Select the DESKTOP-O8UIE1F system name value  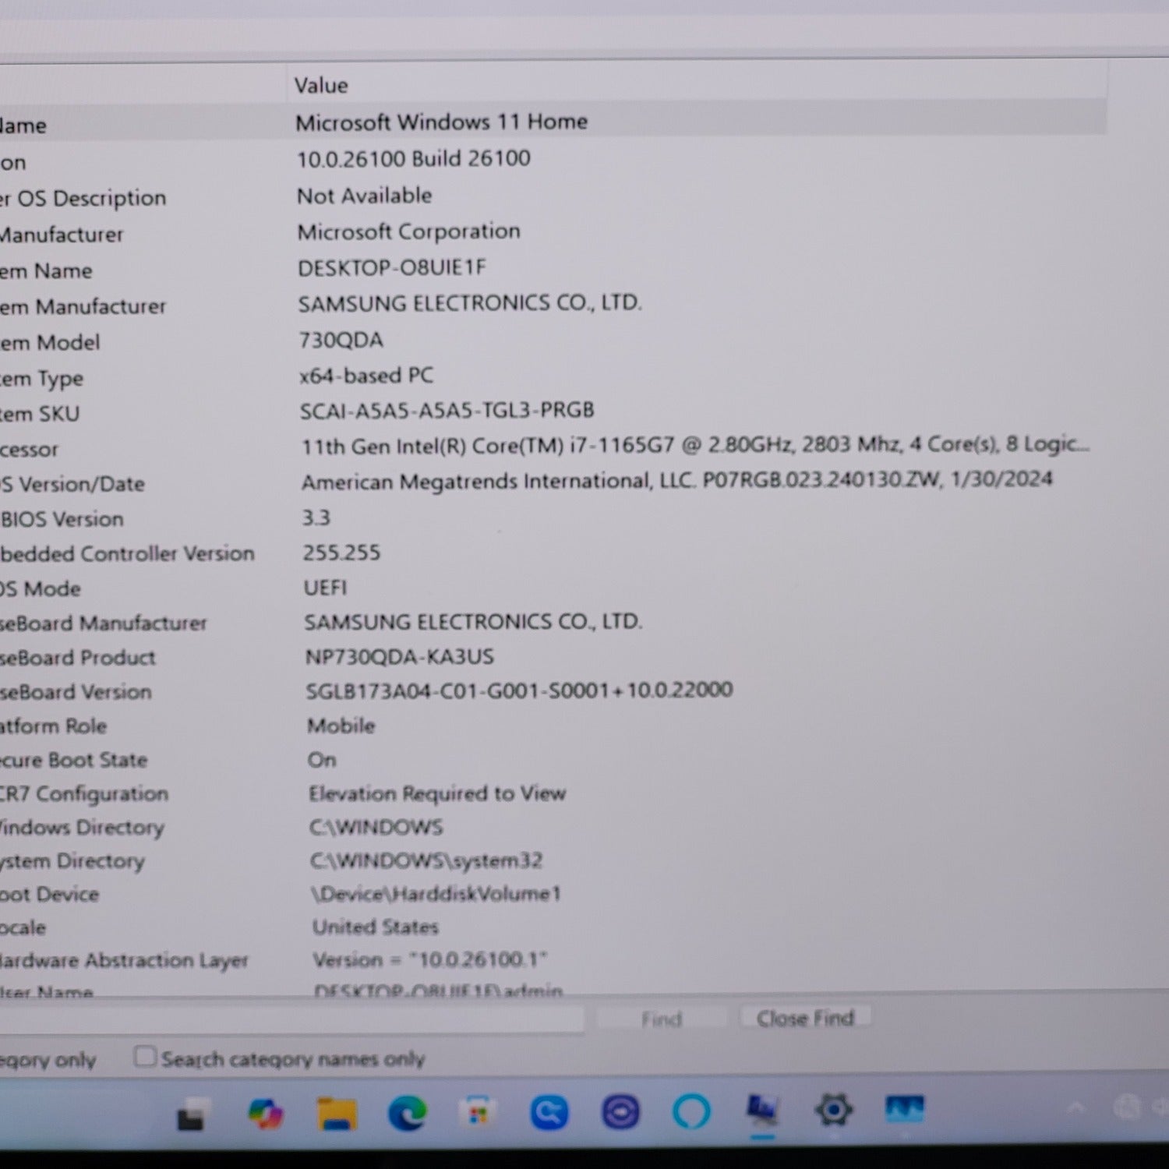391,268
